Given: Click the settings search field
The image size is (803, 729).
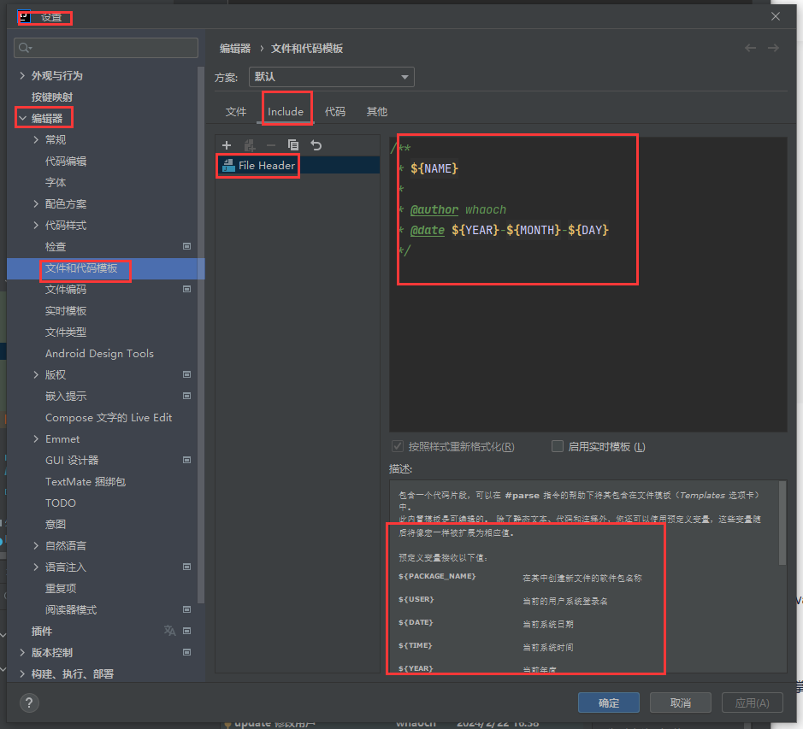Looking at the screenshot, I should click(x=106, y=48).
